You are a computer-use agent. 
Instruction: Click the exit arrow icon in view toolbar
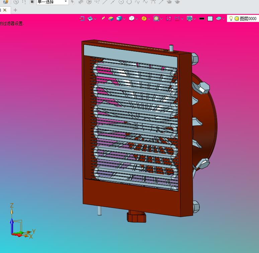pos(82,18)
